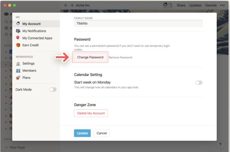This screenshot has width=230, height=152.
Task: Click the Change Password button
Action: [90, 57]
